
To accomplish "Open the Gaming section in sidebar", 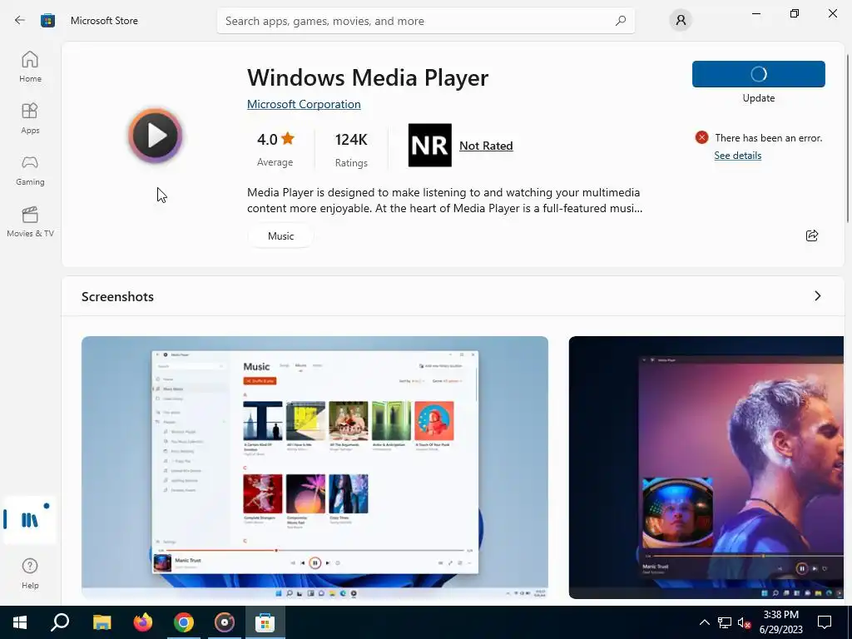I will point(30,170).
